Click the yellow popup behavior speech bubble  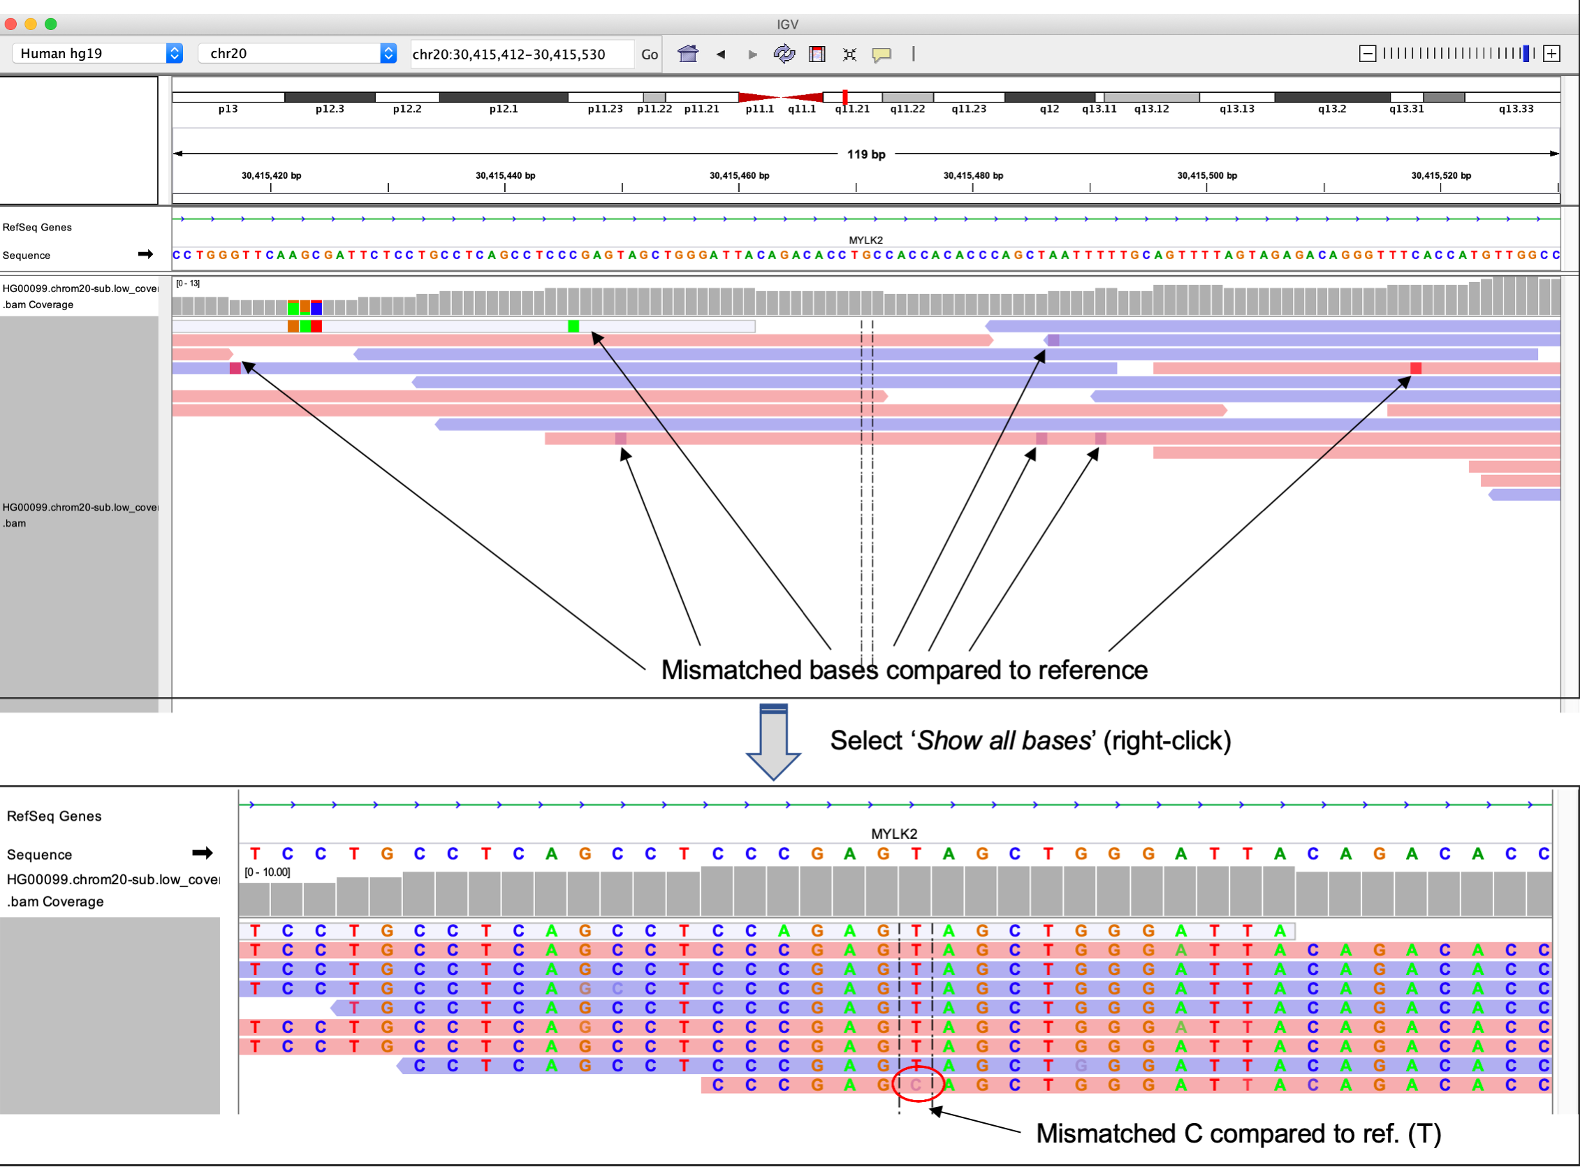point(882,54)
